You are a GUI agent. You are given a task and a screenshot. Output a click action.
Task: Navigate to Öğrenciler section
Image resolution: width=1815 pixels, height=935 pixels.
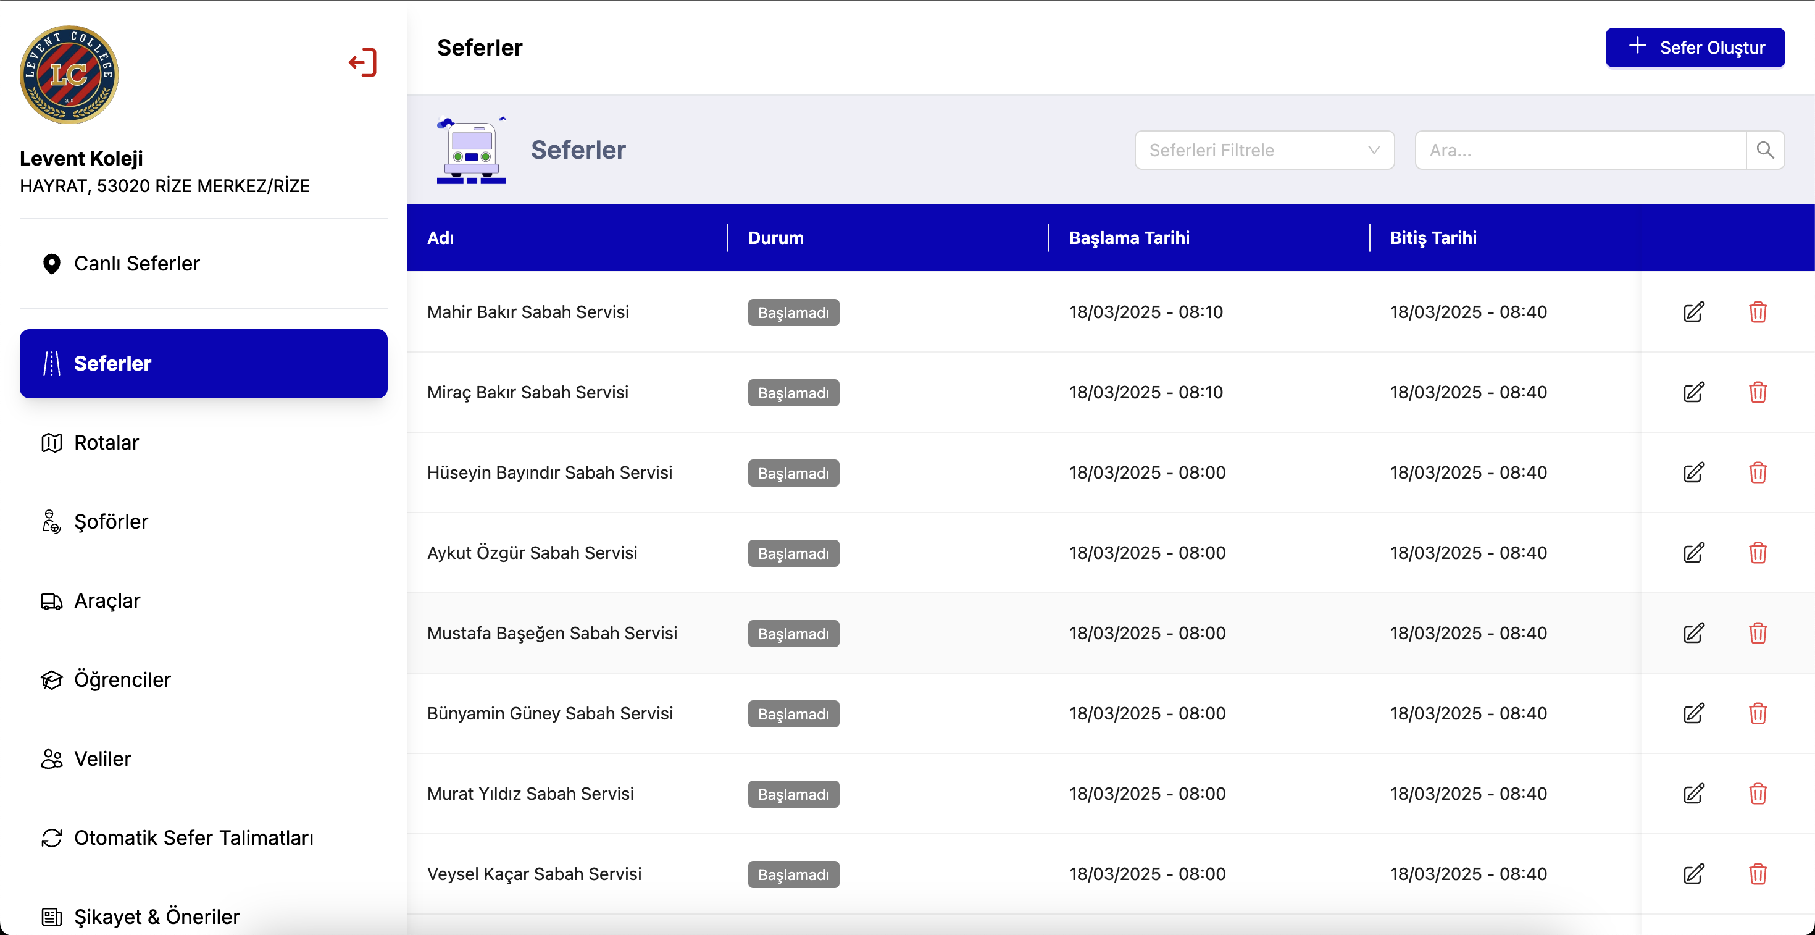[122, 680]
